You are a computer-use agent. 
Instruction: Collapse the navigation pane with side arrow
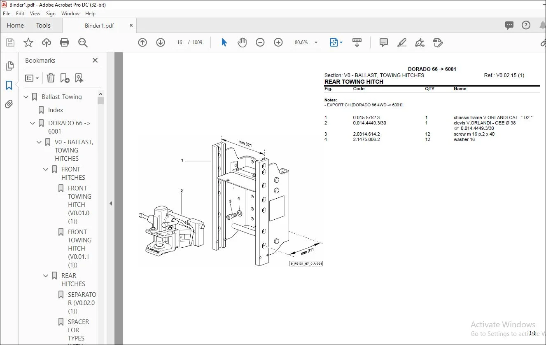110,203
